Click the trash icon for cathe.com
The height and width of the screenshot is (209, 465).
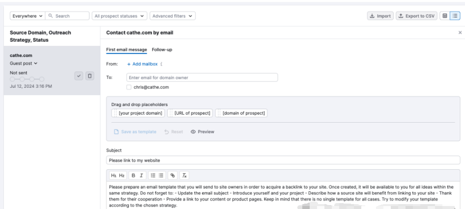coord(90,76)
